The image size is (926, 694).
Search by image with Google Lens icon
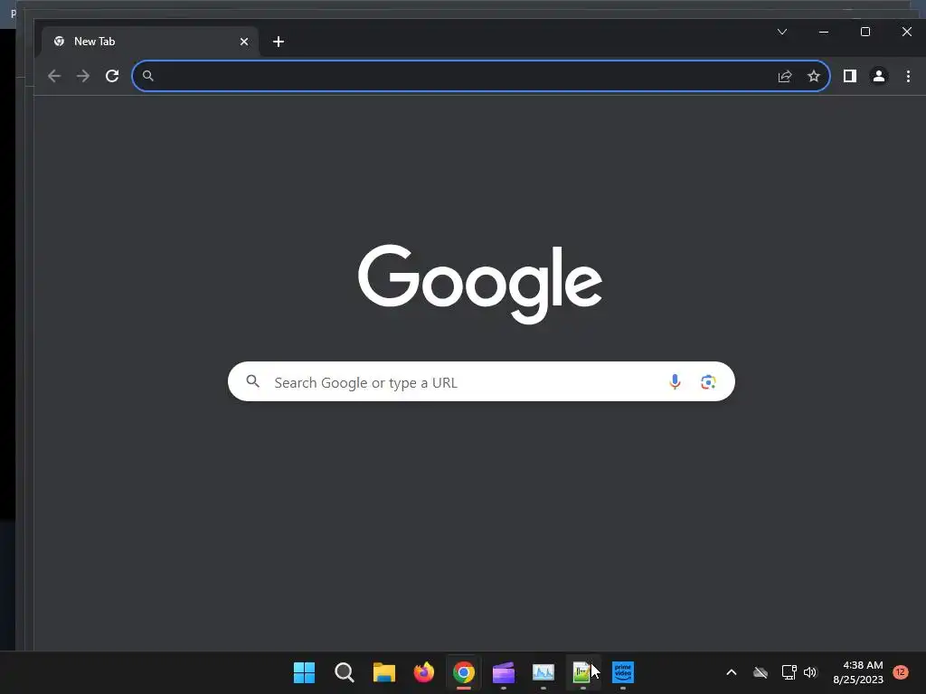tap(708, 382)
